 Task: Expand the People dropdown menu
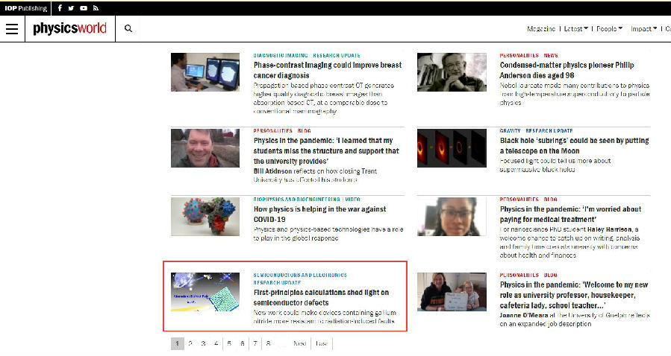tap(610, 29)
